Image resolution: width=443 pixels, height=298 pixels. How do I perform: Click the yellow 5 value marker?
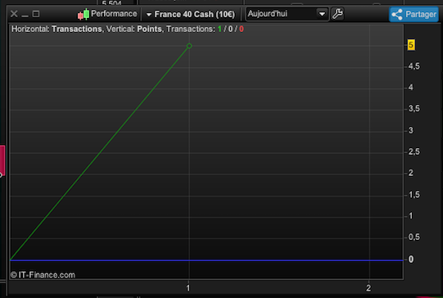point(411,45)
